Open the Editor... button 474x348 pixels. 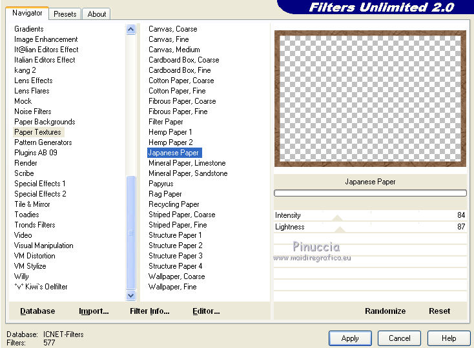click(x=206, y=311)
